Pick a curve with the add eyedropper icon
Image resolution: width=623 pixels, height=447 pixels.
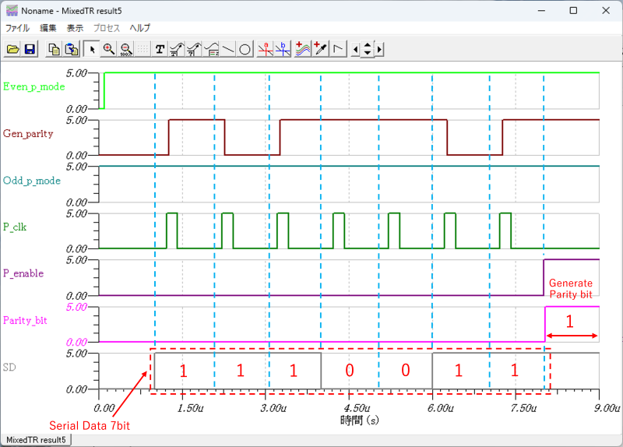click(320, 49)
